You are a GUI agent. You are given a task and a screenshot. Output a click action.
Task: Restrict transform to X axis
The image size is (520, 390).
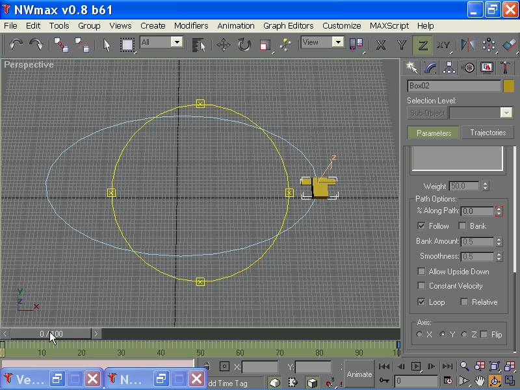point(381,45)
